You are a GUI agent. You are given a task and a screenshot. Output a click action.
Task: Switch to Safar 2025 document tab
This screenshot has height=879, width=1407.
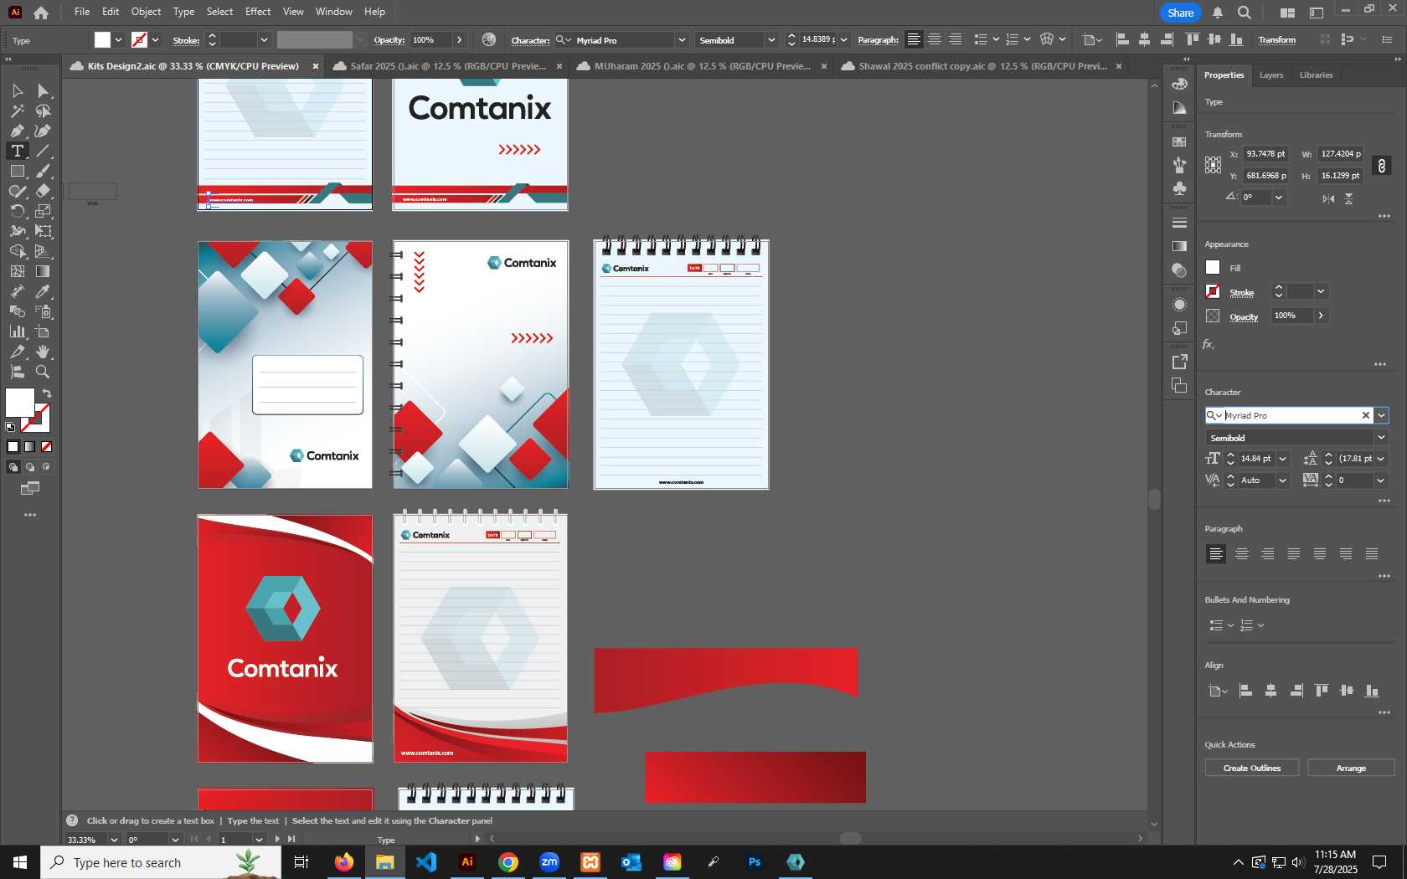pos(448,66)
